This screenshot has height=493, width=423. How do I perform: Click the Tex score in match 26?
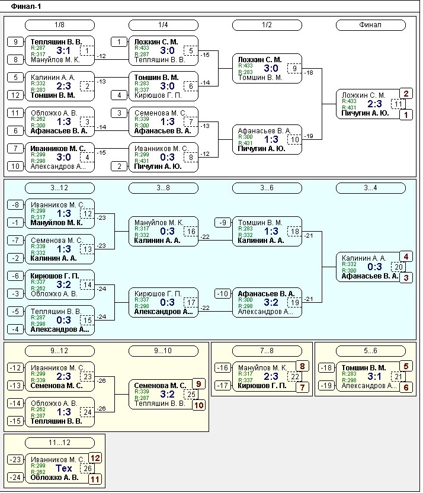tap(63, 468)
